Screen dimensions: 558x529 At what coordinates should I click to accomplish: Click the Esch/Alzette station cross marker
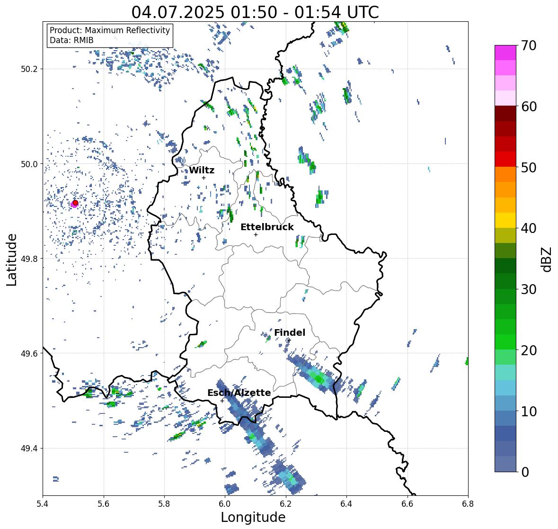222,401
